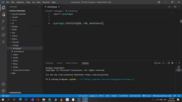
Task: Open the Terminal menu
Action: coord(46,2)
